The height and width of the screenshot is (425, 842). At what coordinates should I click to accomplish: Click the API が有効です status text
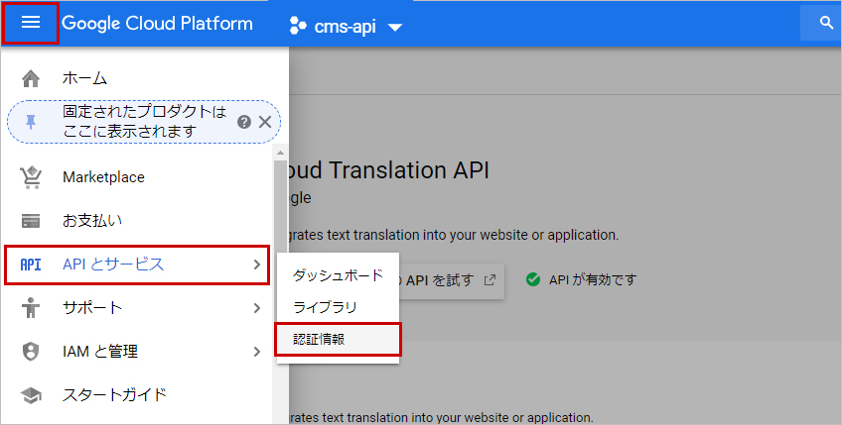(593, 279)
